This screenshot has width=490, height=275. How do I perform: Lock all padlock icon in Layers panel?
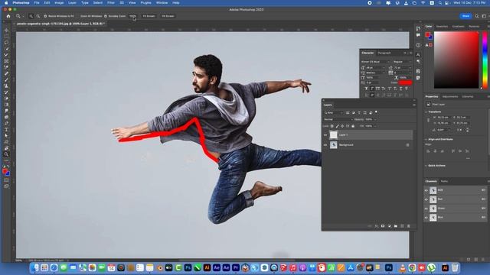(x=353, y=126)
